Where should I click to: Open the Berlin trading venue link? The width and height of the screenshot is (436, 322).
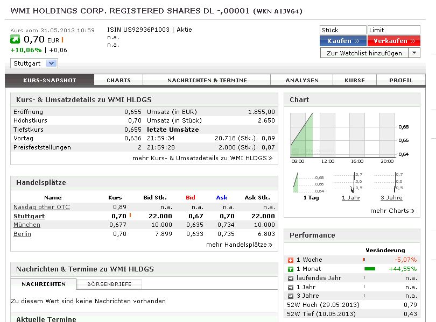click(x=22, y=234)
